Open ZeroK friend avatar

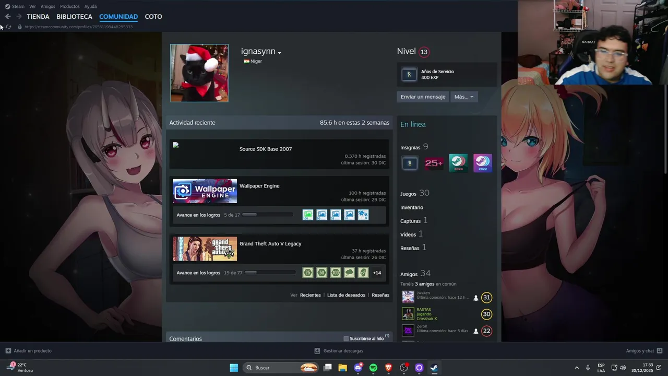(408, 331)
